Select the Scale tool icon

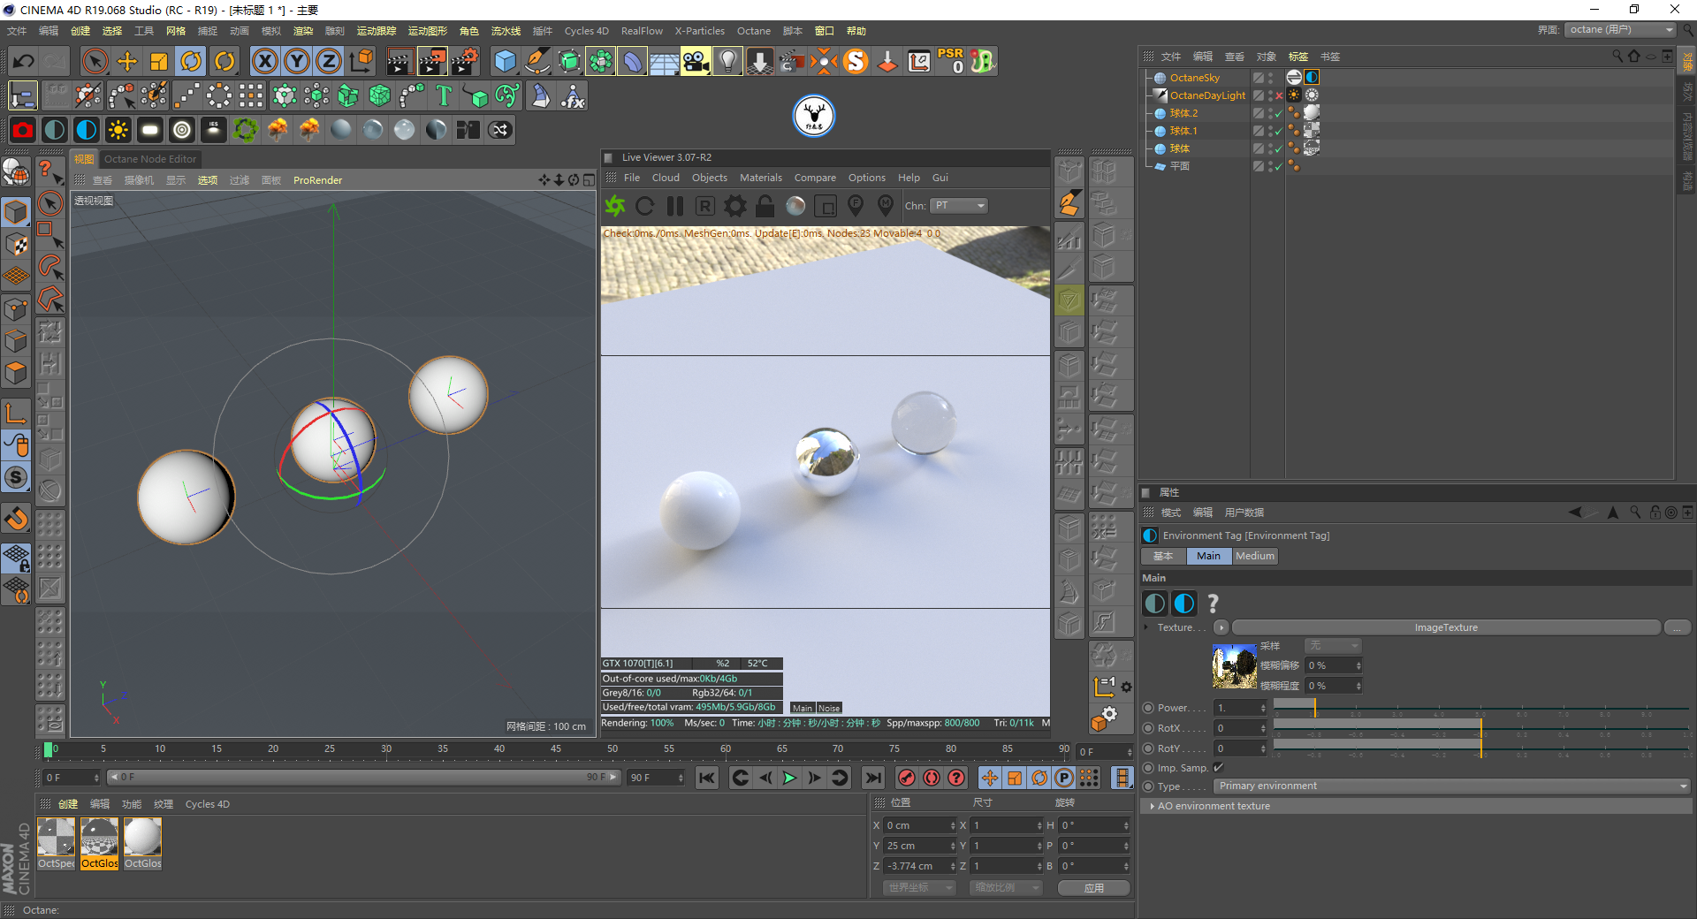point(159,61)
